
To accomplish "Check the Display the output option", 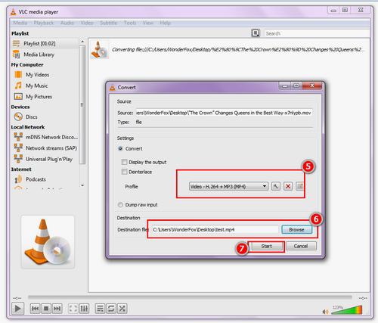I will (124, 162).
